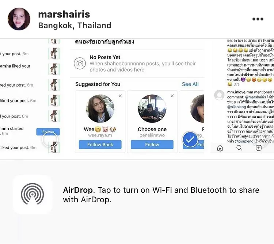Click Follow Back for wee.raya.m
This screenshot has width=274, height=244.
click(100, 144)
